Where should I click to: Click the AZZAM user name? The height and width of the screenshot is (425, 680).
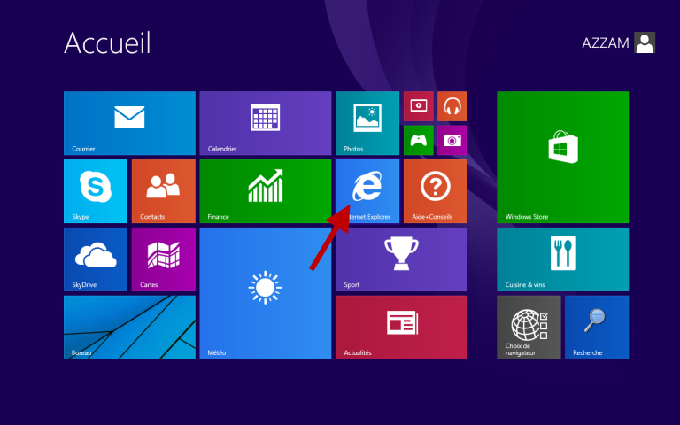[x=606, y=42]
